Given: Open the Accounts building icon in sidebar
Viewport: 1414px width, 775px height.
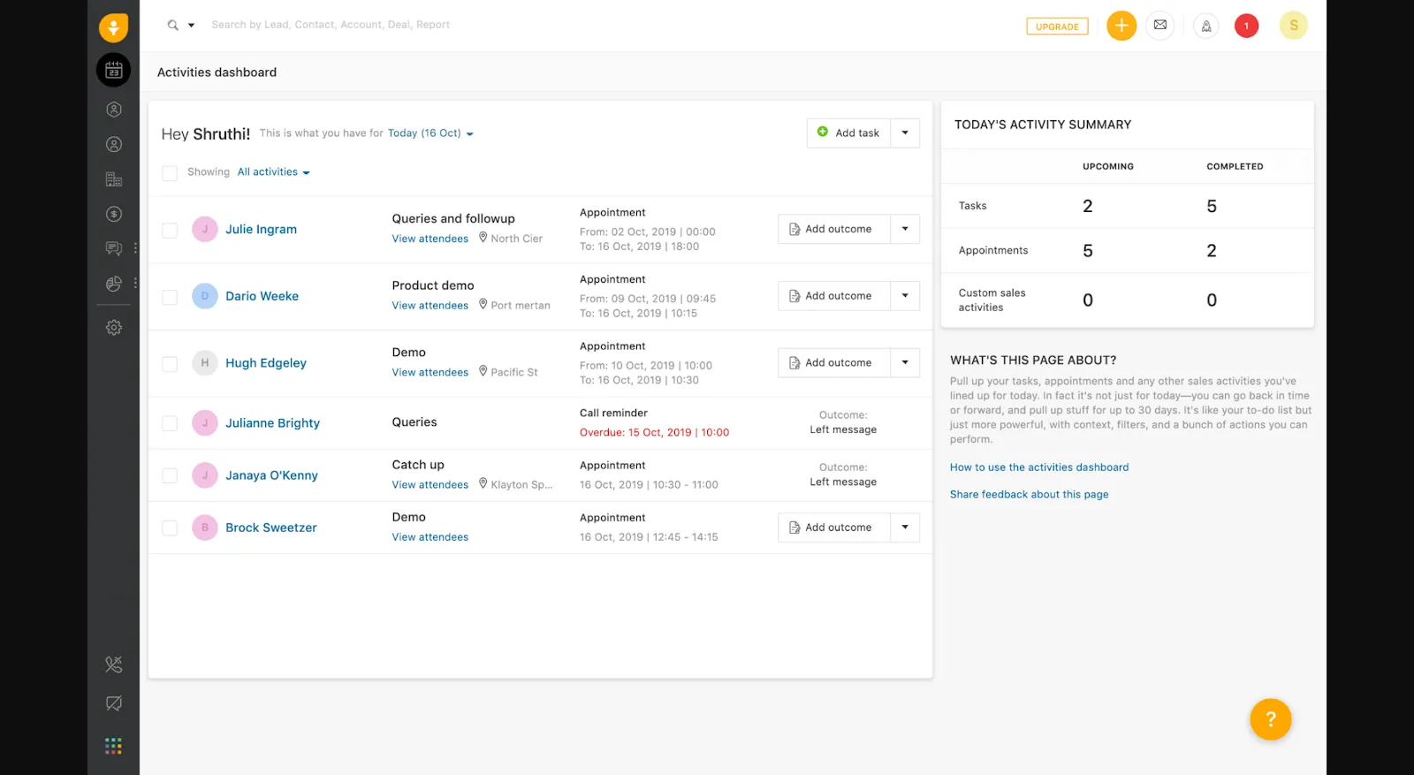Looking at the screenshot, I should point(113,179).
